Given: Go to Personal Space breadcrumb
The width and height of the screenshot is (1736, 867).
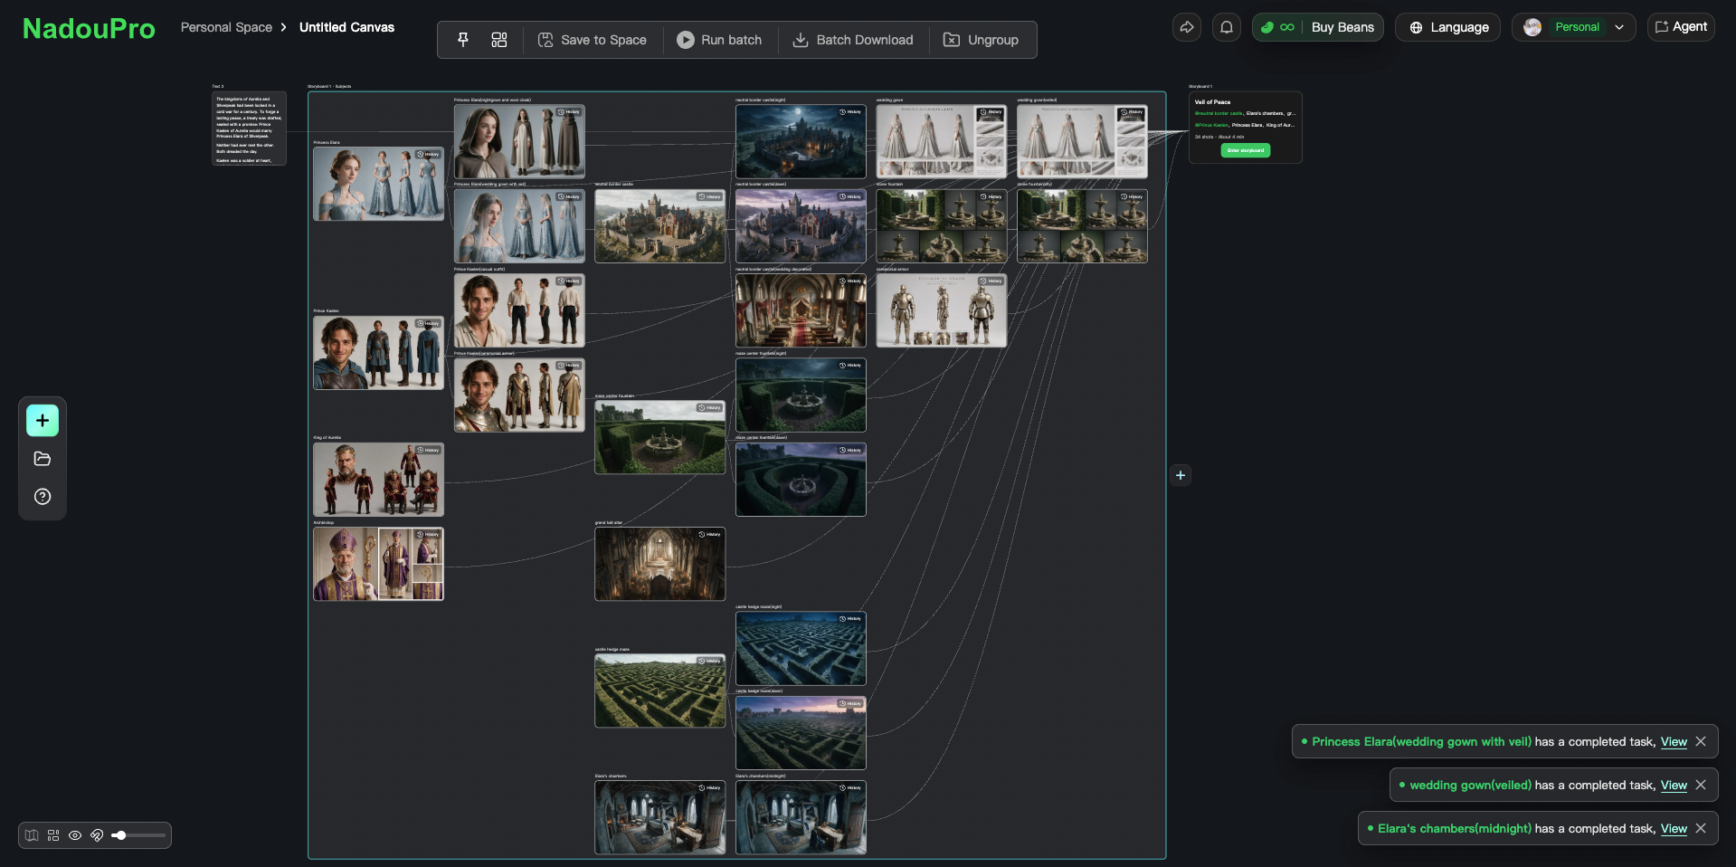Looking at the screenshot, I should [x=226, y=27].
